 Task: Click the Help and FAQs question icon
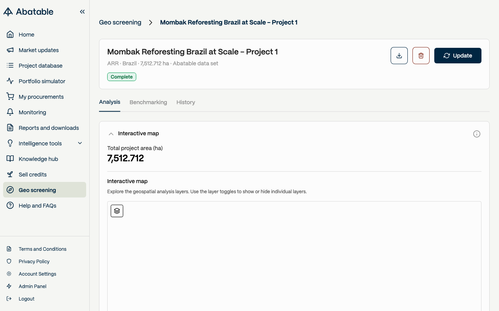click(10, 206)
